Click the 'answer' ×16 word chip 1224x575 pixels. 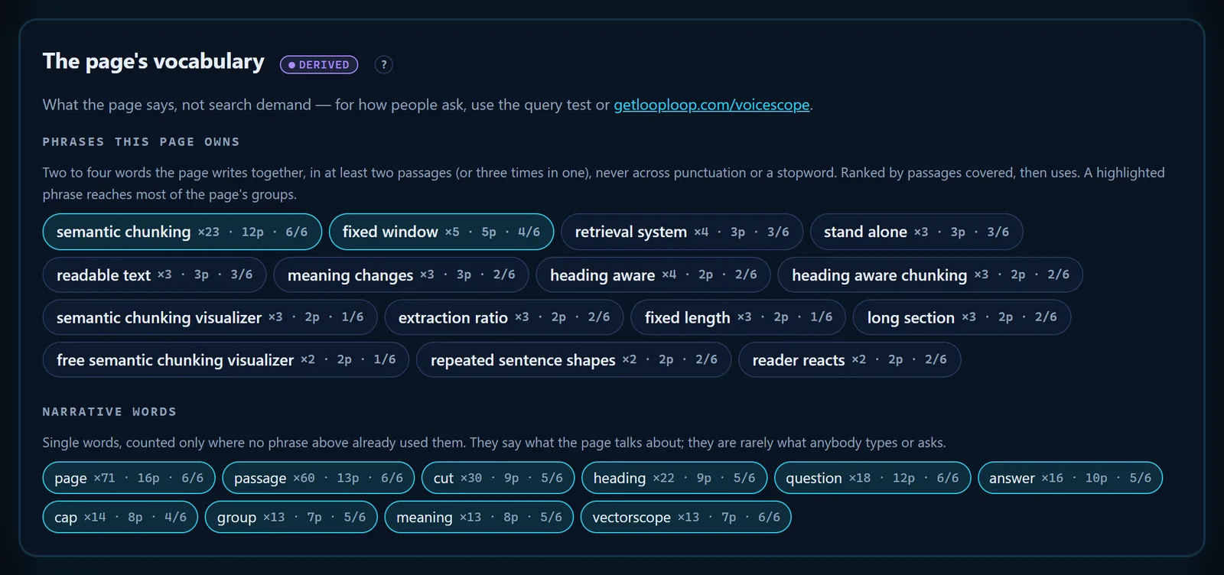pyautogui.click(x=1070, y=478)
